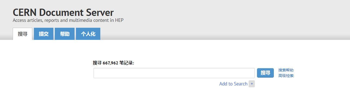Select the 个人化 tab
The image size is (350, 104).
pos(88,34)
